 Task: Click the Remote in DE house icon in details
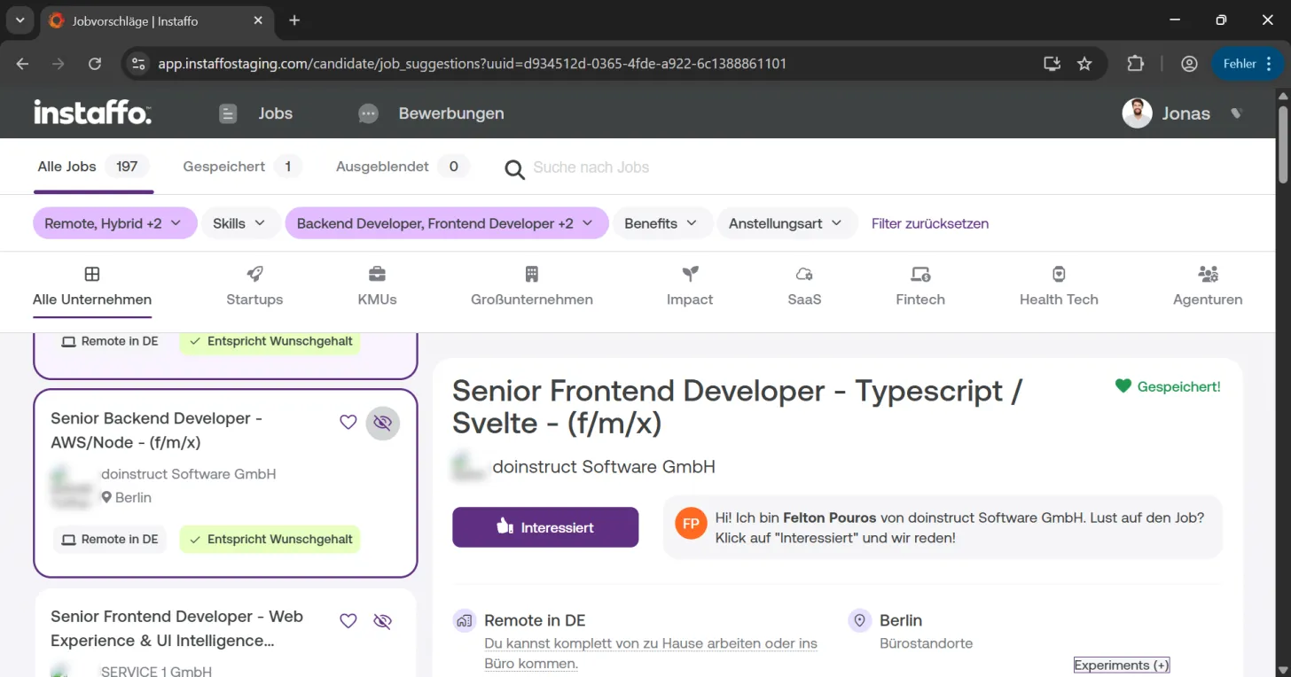(464, 620)
